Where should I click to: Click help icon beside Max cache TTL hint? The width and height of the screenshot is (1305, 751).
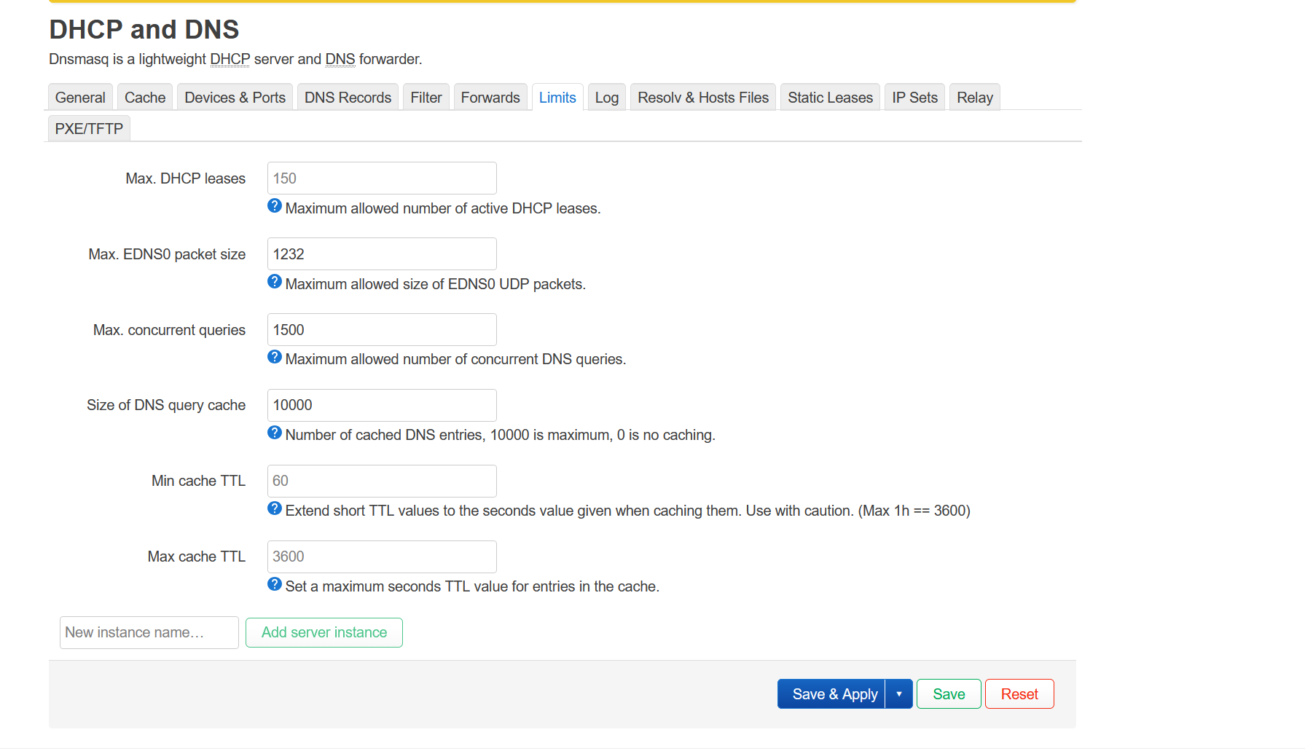[275, 584]
